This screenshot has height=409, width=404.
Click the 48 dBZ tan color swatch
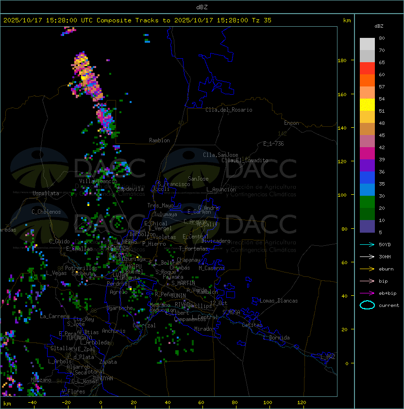(x=367, y=129)
